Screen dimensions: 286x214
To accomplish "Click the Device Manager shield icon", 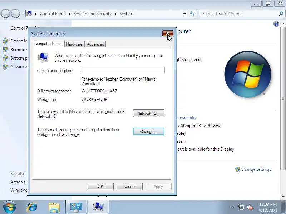I will pyautogui.click(x=5, y=41).
